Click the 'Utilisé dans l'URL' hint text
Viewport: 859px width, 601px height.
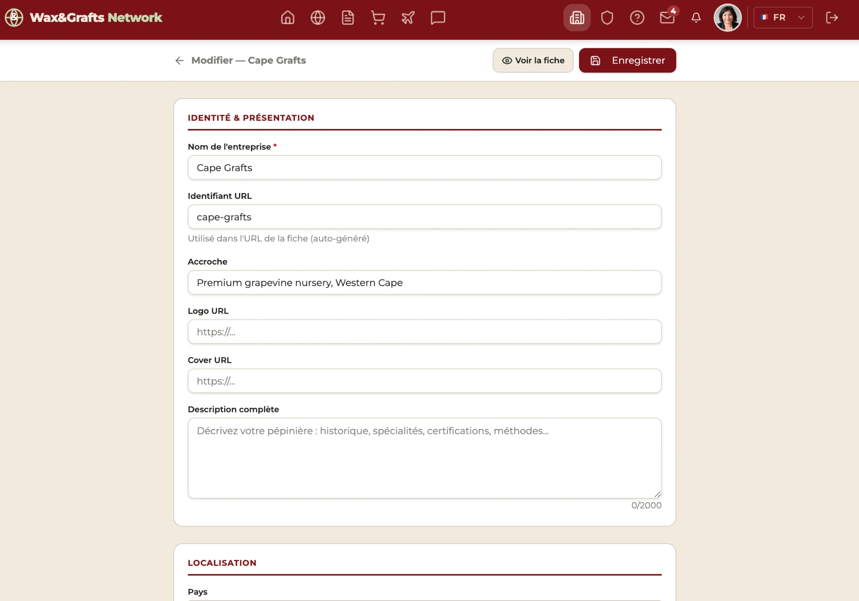pos(279,239)
